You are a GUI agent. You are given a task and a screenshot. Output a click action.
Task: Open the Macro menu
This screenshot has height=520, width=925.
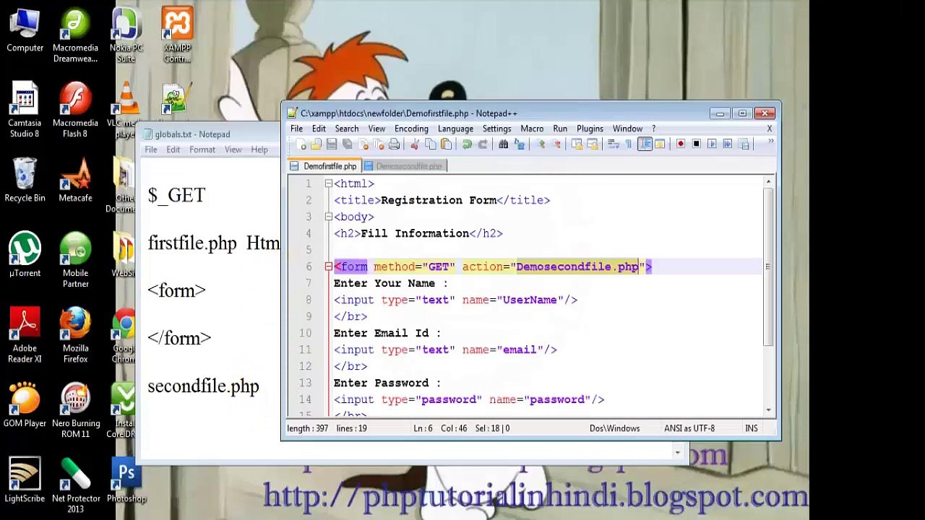532,129
